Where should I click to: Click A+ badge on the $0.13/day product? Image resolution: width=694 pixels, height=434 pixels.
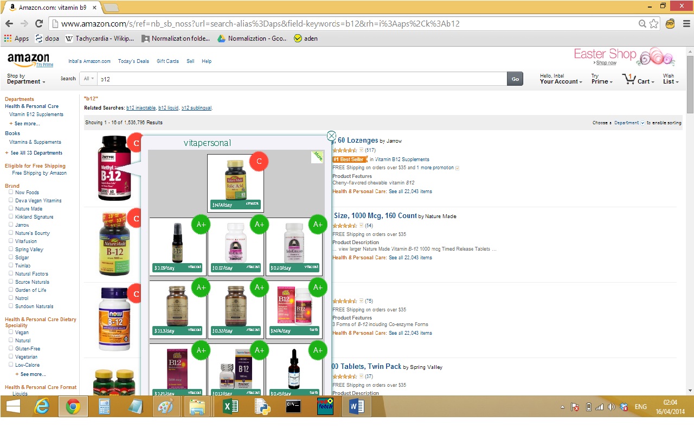click(x=201, y=288)
